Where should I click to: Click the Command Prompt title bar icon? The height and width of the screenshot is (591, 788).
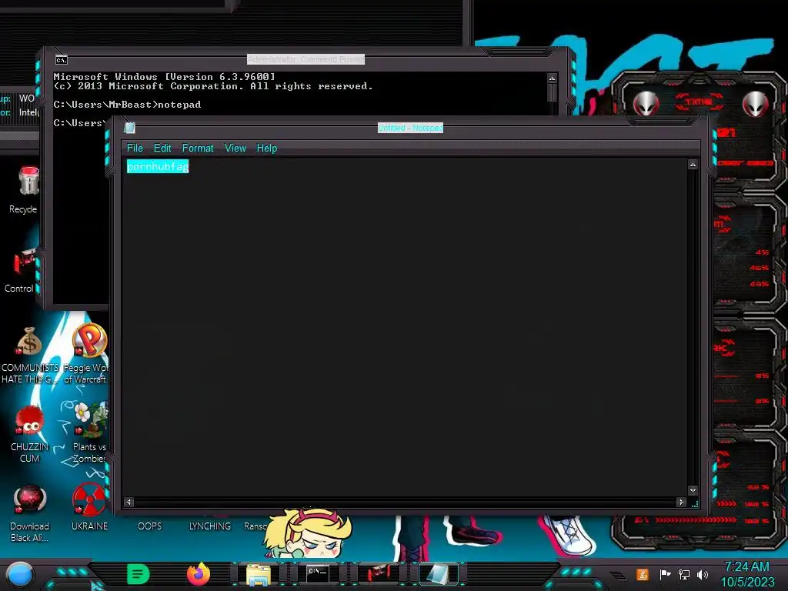click(x=62, y=60)
